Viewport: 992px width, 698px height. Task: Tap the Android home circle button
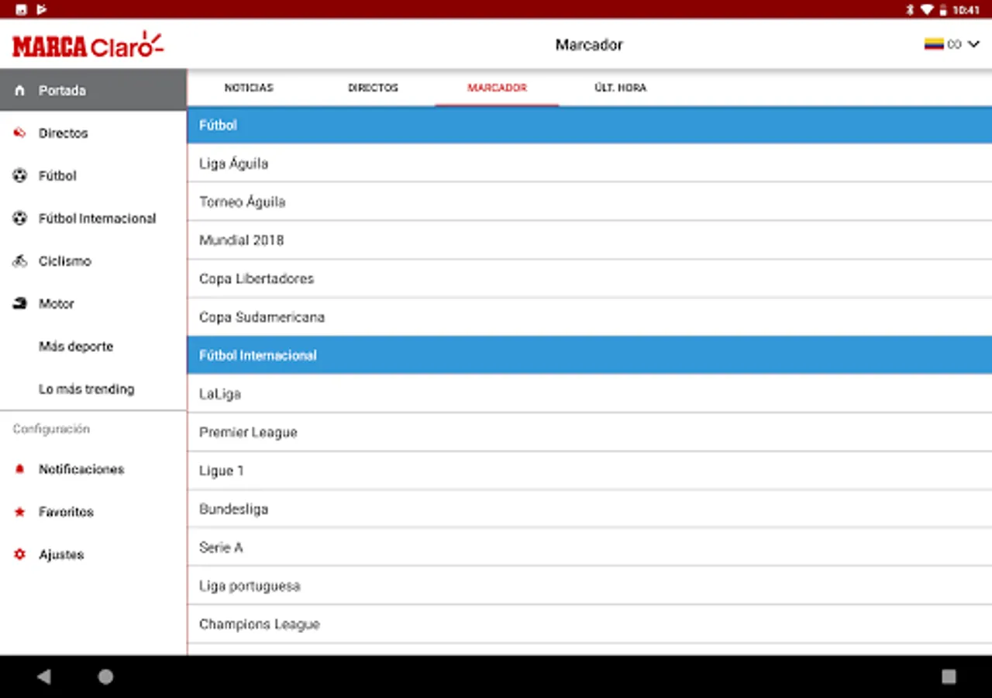pos(105,677)
